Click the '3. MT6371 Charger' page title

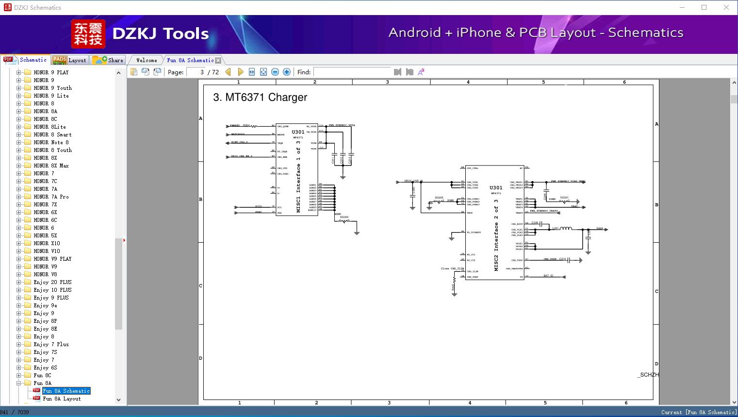(x=260, y=97)
